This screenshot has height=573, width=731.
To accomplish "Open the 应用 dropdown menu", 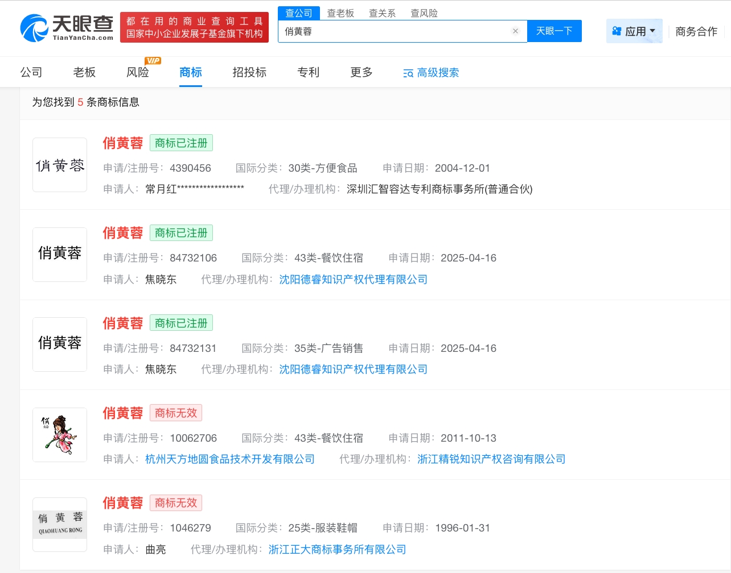I will coord(634,31).
